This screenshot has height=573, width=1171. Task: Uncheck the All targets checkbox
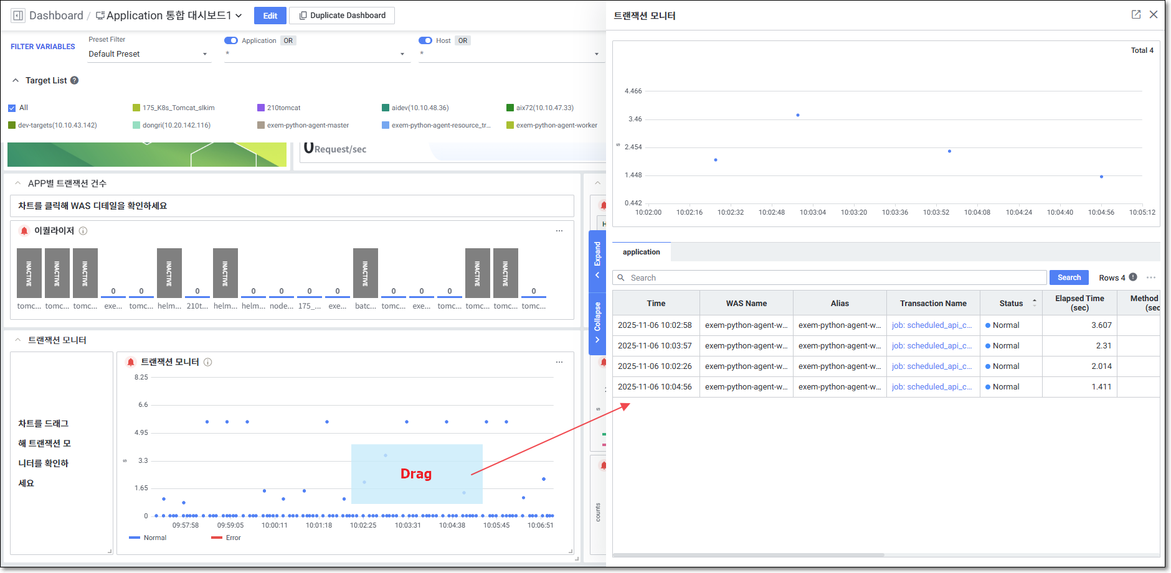point(12,108)
